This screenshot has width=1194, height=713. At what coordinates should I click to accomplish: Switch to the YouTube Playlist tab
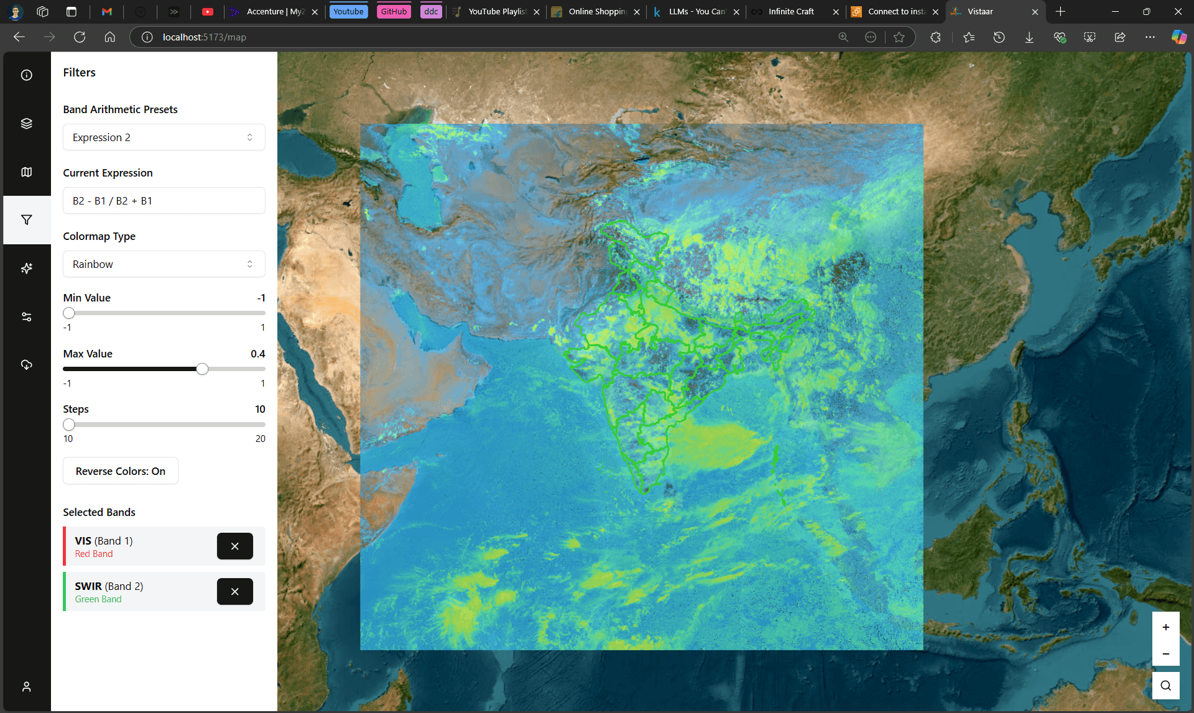pyautogui.click(x=496, y=12)
